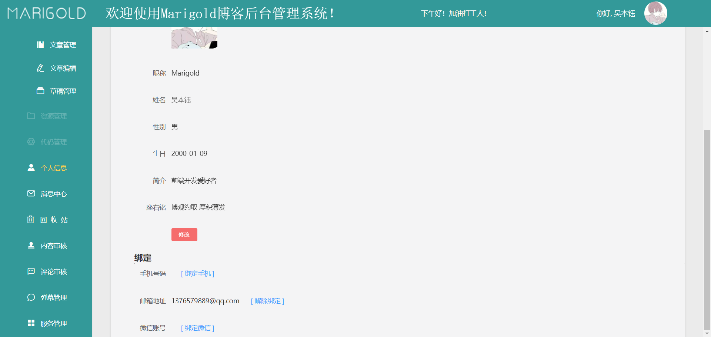
Task: Click the 草稿管理 drafts icon
Action: (40, 90)
